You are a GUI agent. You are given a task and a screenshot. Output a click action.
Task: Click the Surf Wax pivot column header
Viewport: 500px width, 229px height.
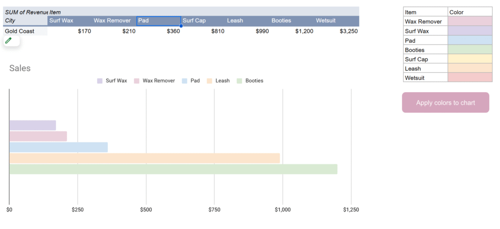pyautogui.click(x=69, y=21)
